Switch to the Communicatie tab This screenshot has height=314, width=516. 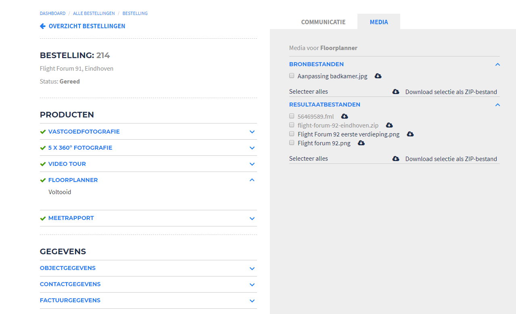coord(323,22)
